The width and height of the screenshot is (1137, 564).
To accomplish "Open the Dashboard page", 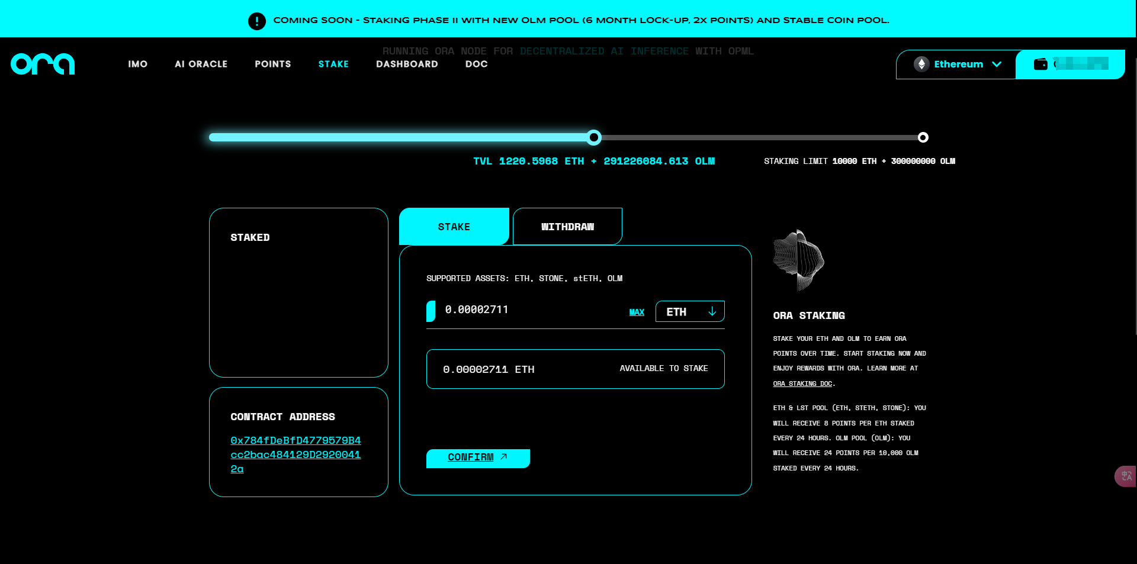I will click(x=407, y=64).
